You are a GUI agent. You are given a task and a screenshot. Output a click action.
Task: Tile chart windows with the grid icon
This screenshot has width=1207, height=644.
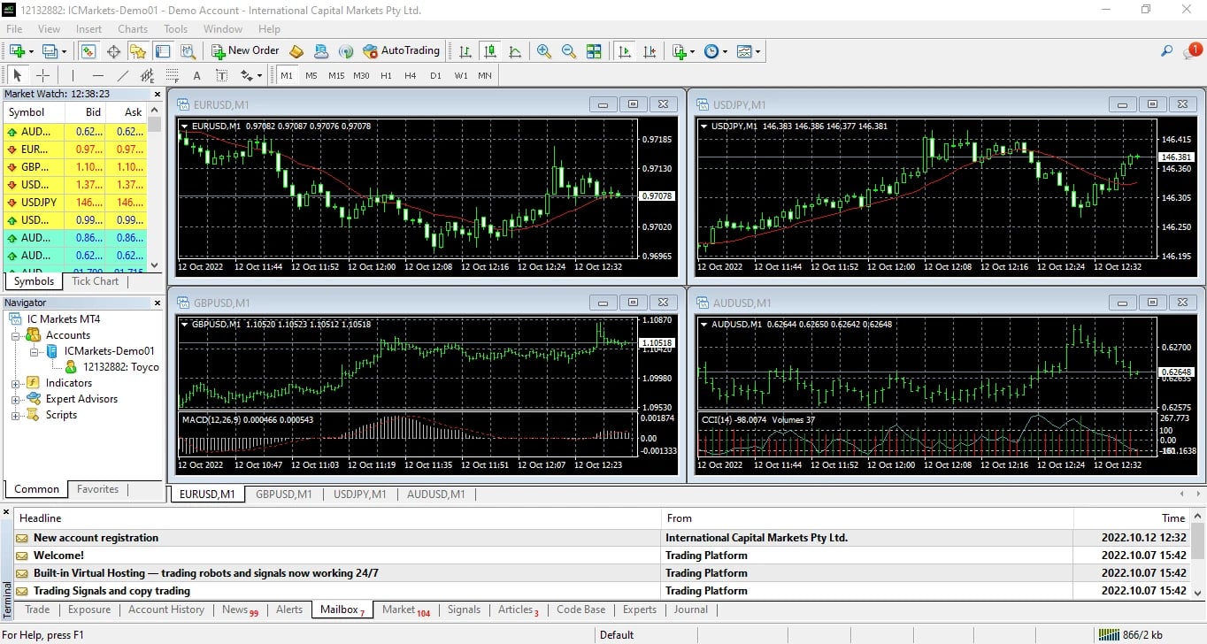coord(594,51)
